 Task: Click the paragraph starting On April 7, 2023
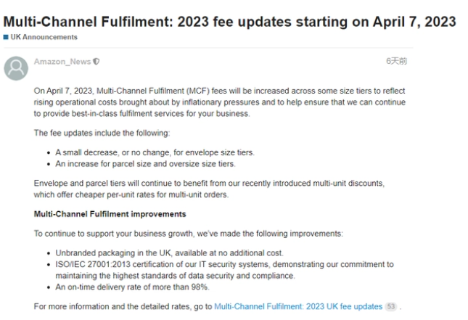pyautogui.click(x=220, y=102)
